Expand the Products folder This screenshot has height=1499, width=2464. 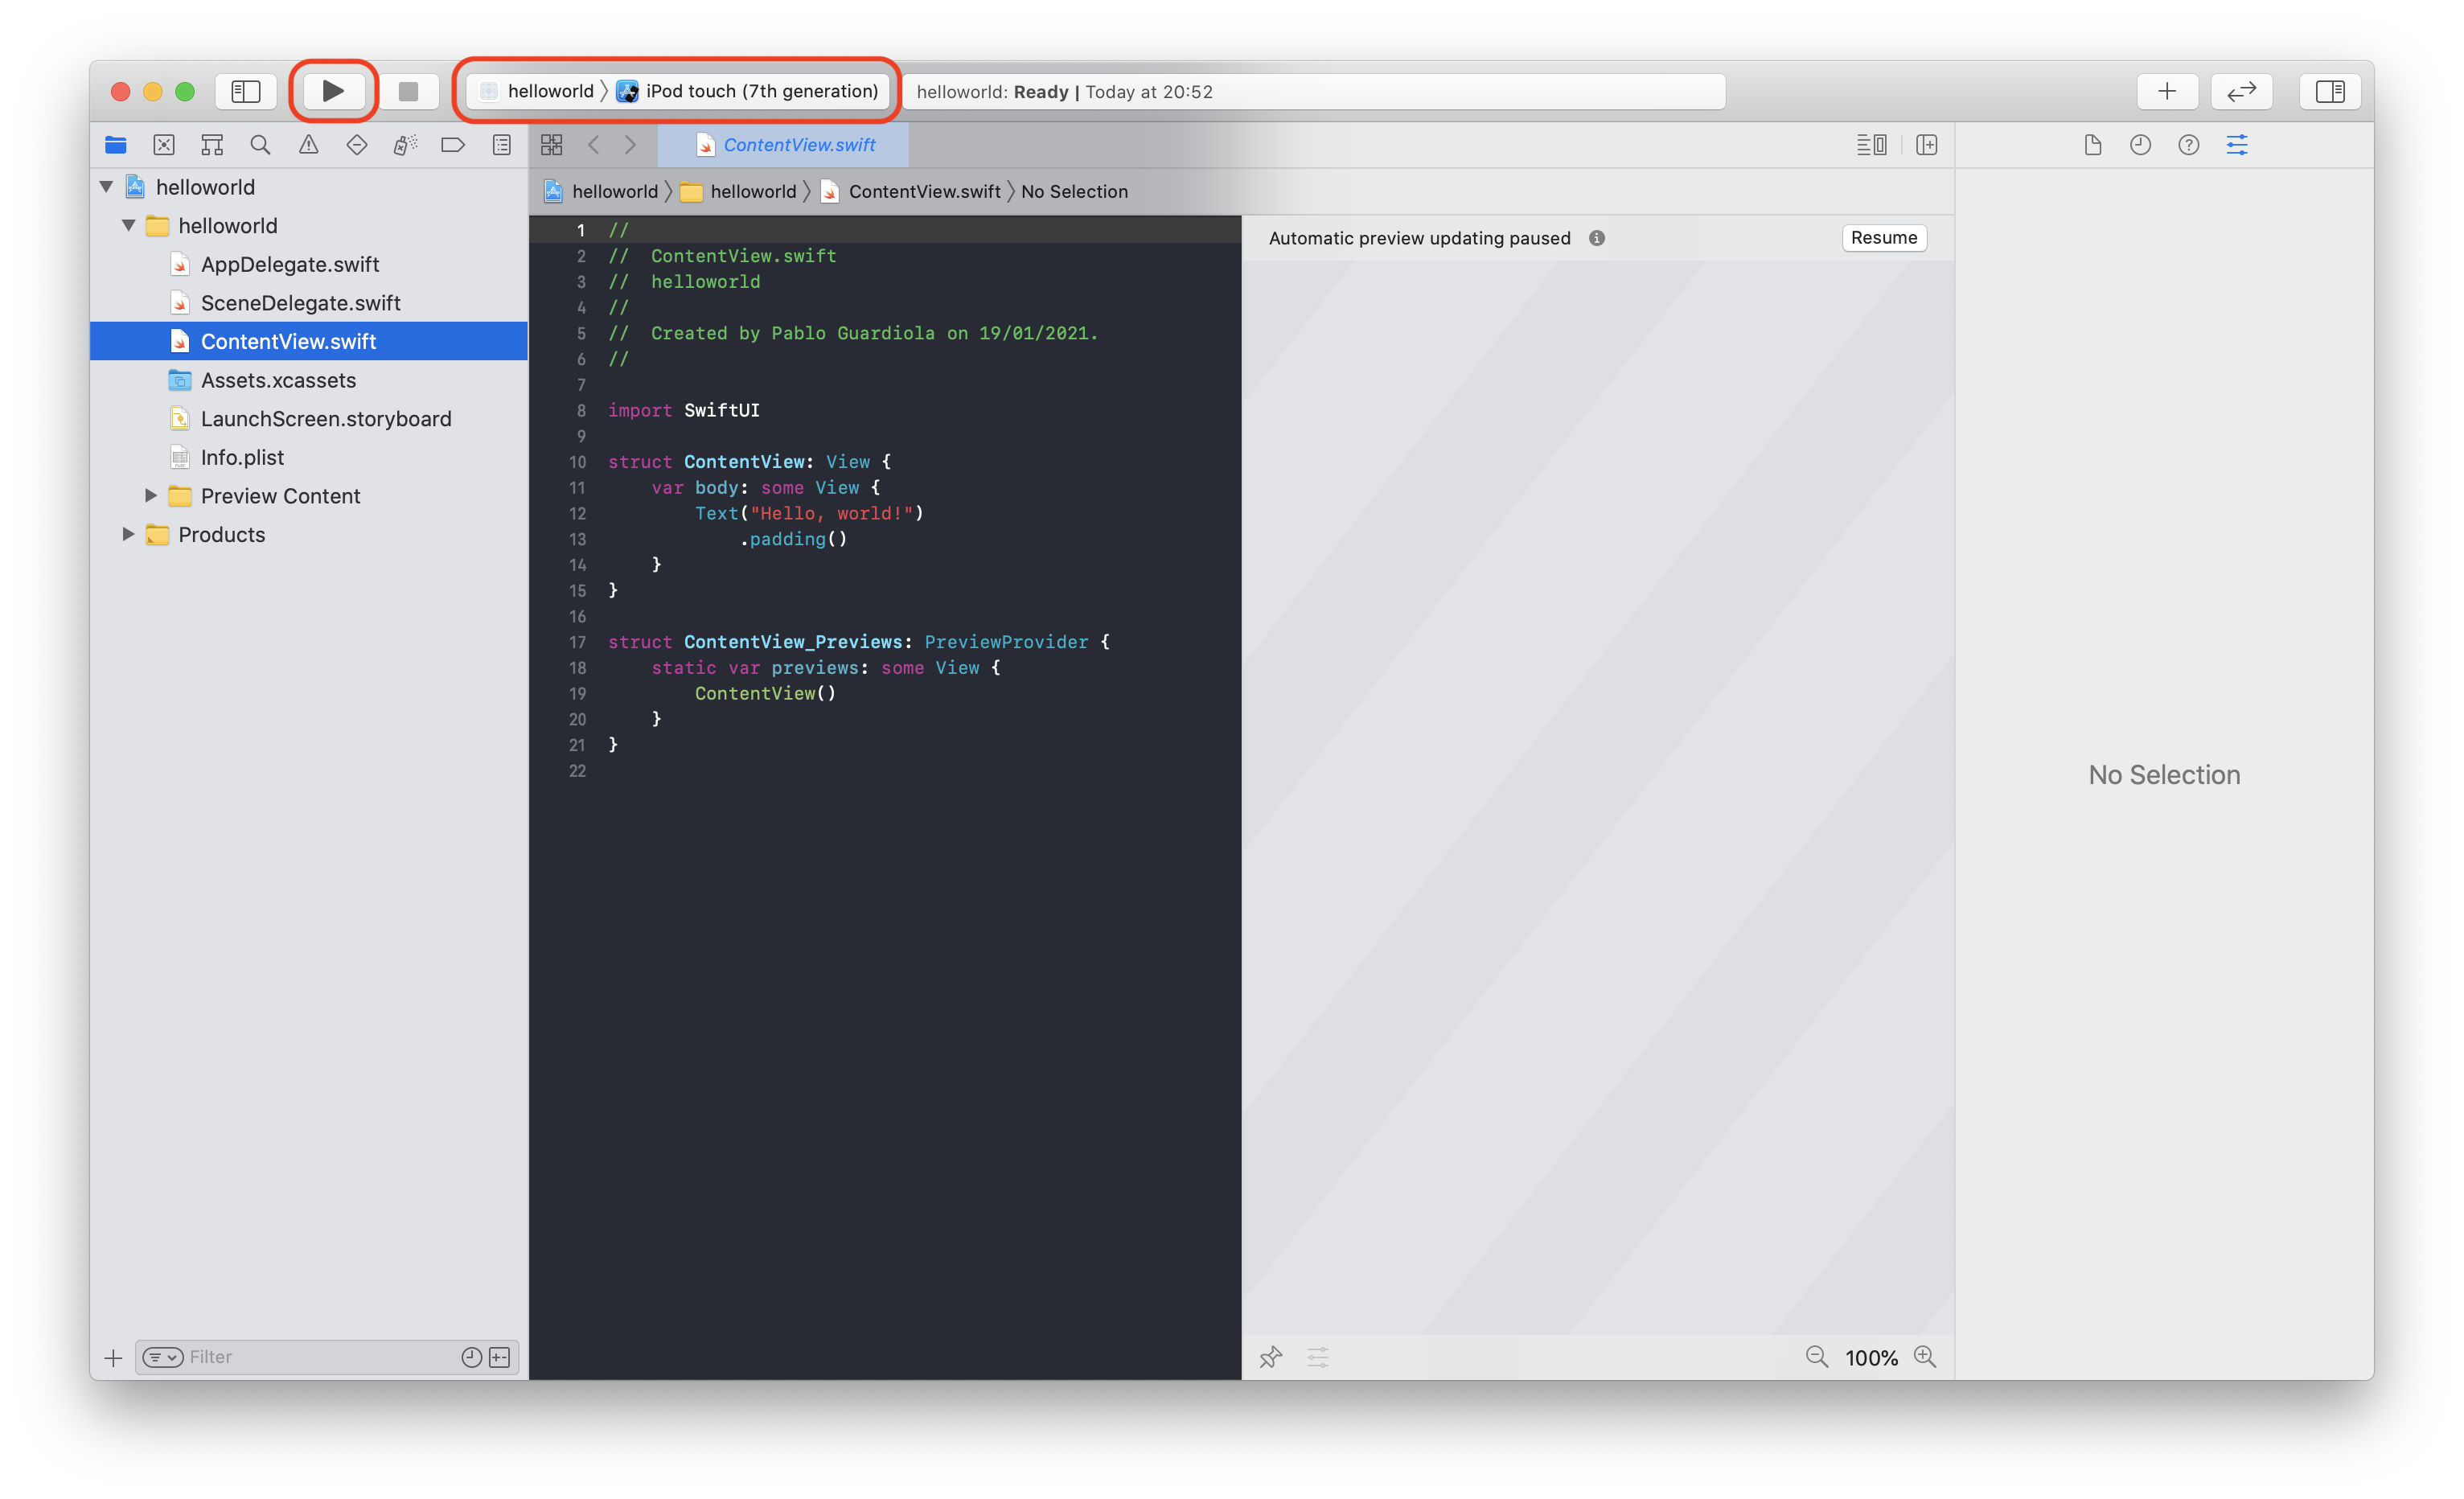tap(129, 534)
